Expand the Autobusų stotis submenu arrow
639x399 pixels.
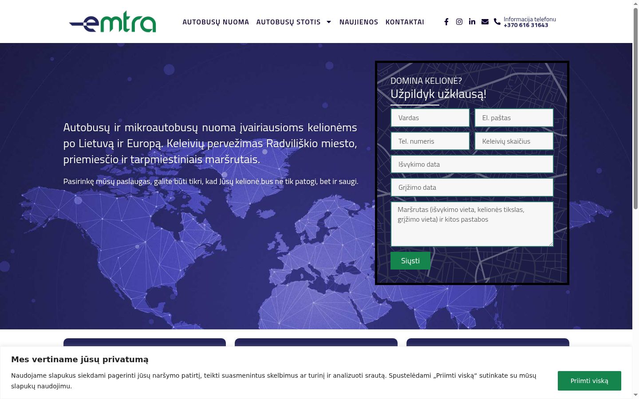tap(329, 22)
